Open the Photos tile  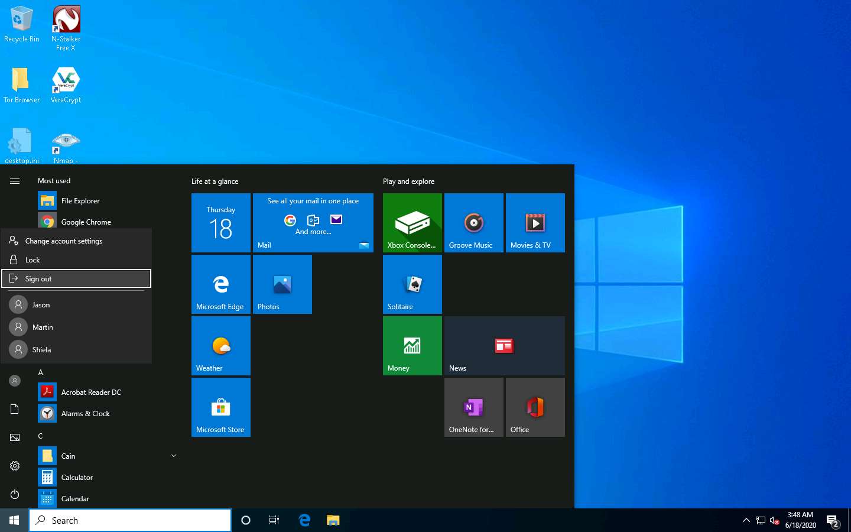(282, 284)
